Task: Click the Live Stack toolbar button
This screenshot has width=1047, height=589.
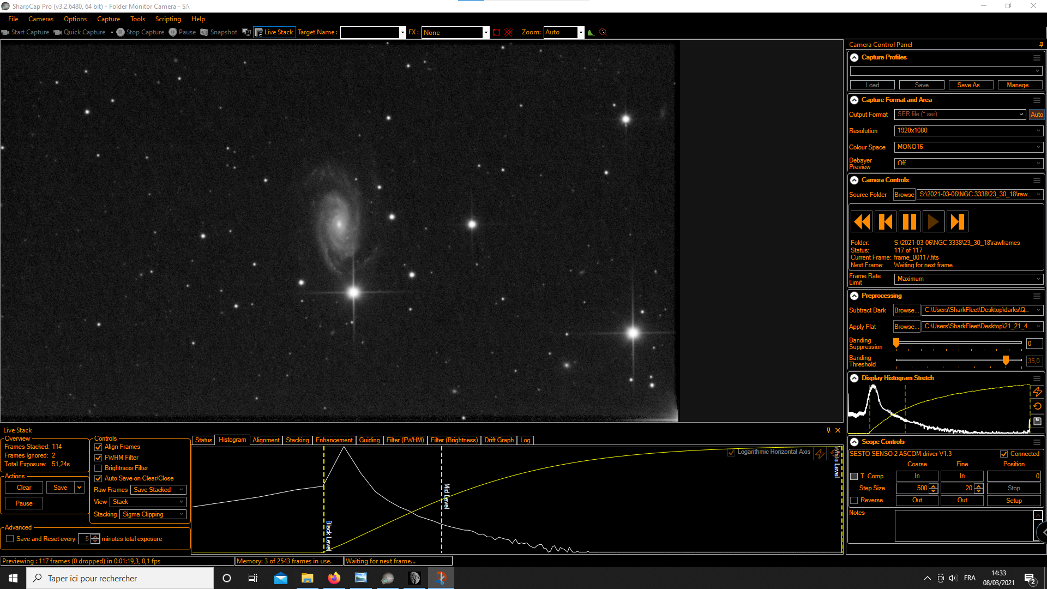Action: click(274, 32)
